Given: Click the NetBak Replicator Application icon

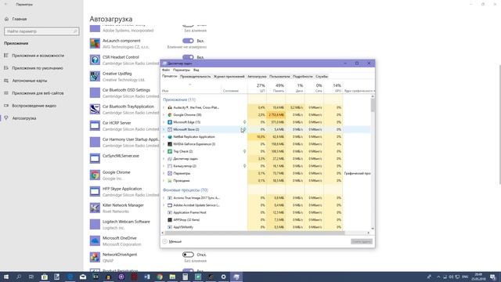Looking at the screenshot, I should click(x=170, y=137).
